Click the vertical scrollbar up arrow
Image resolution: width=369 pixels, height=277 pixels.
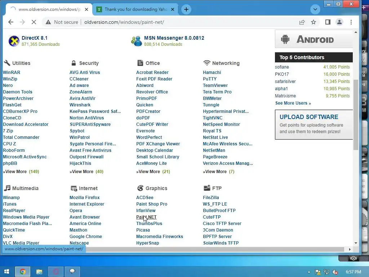pos(356,32)
